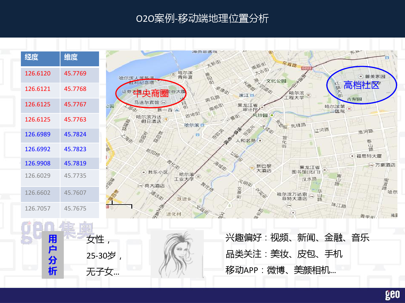The image size is (405, 303).
Task: Click 哈尔滨第二医院 on the map
Action: [335, 109]
